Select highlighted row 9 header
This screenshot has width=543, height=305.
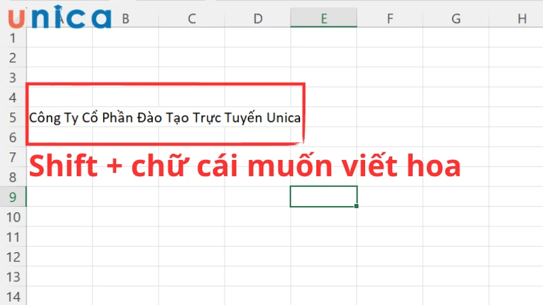click(13, 197)
